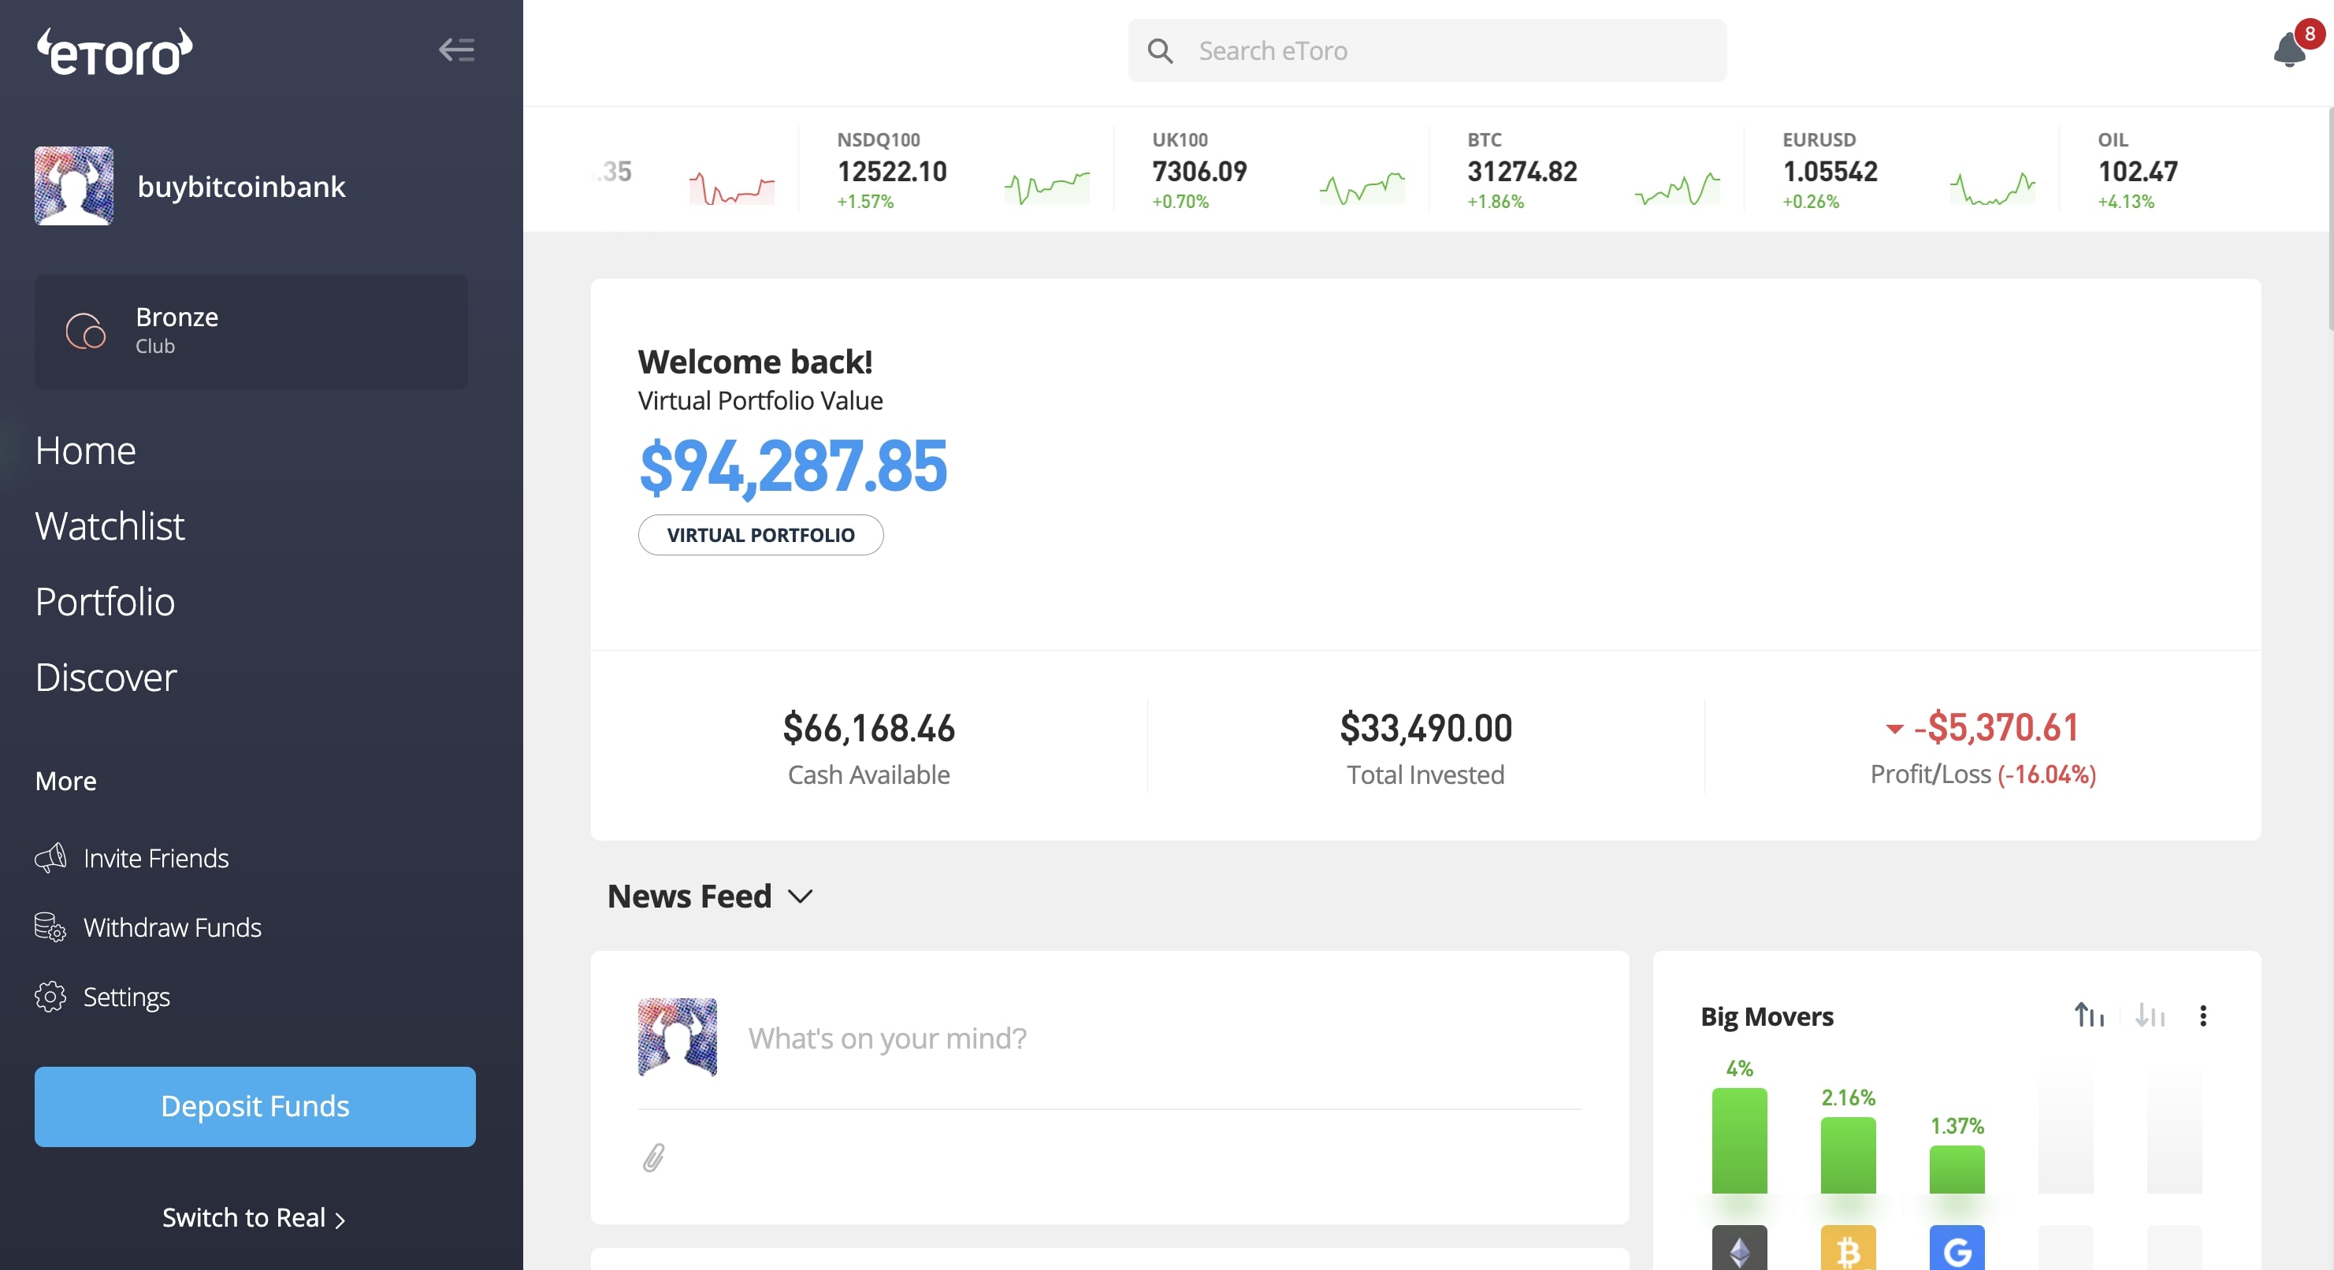Click the buybitcoinbank username
The image size is (2334, 1270).
tap(241, 186)
